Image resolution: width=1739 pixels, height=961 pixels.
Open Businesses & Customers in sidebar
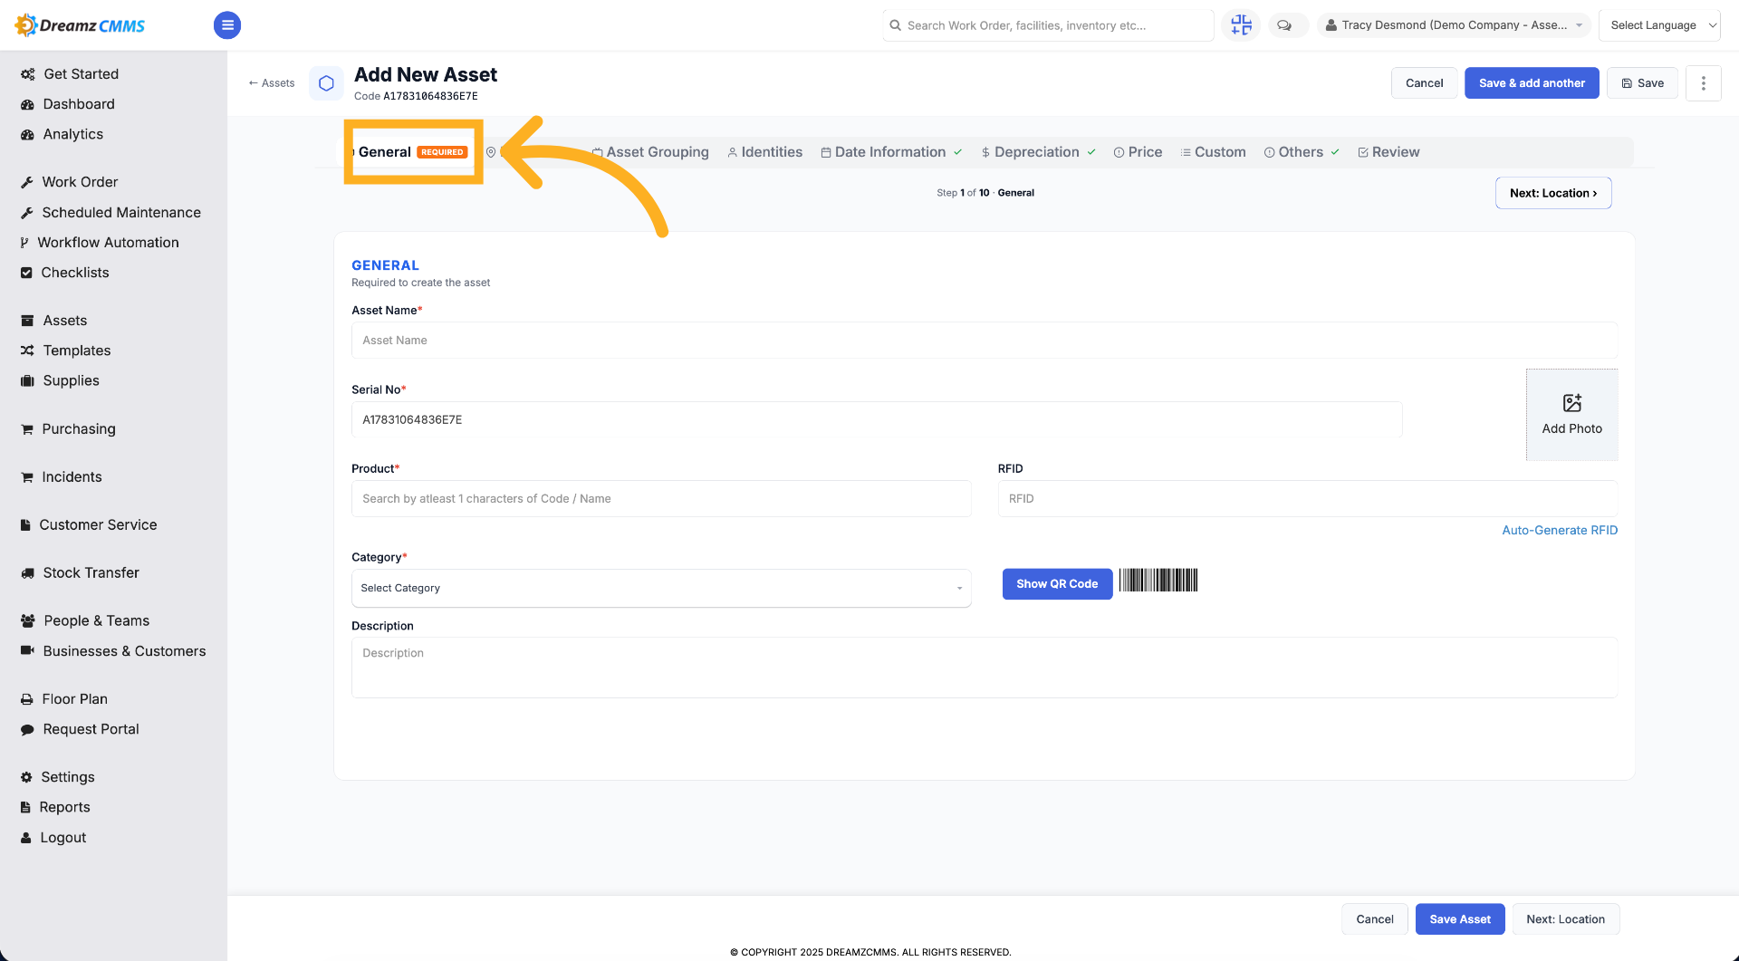click(x=124, y=651)
